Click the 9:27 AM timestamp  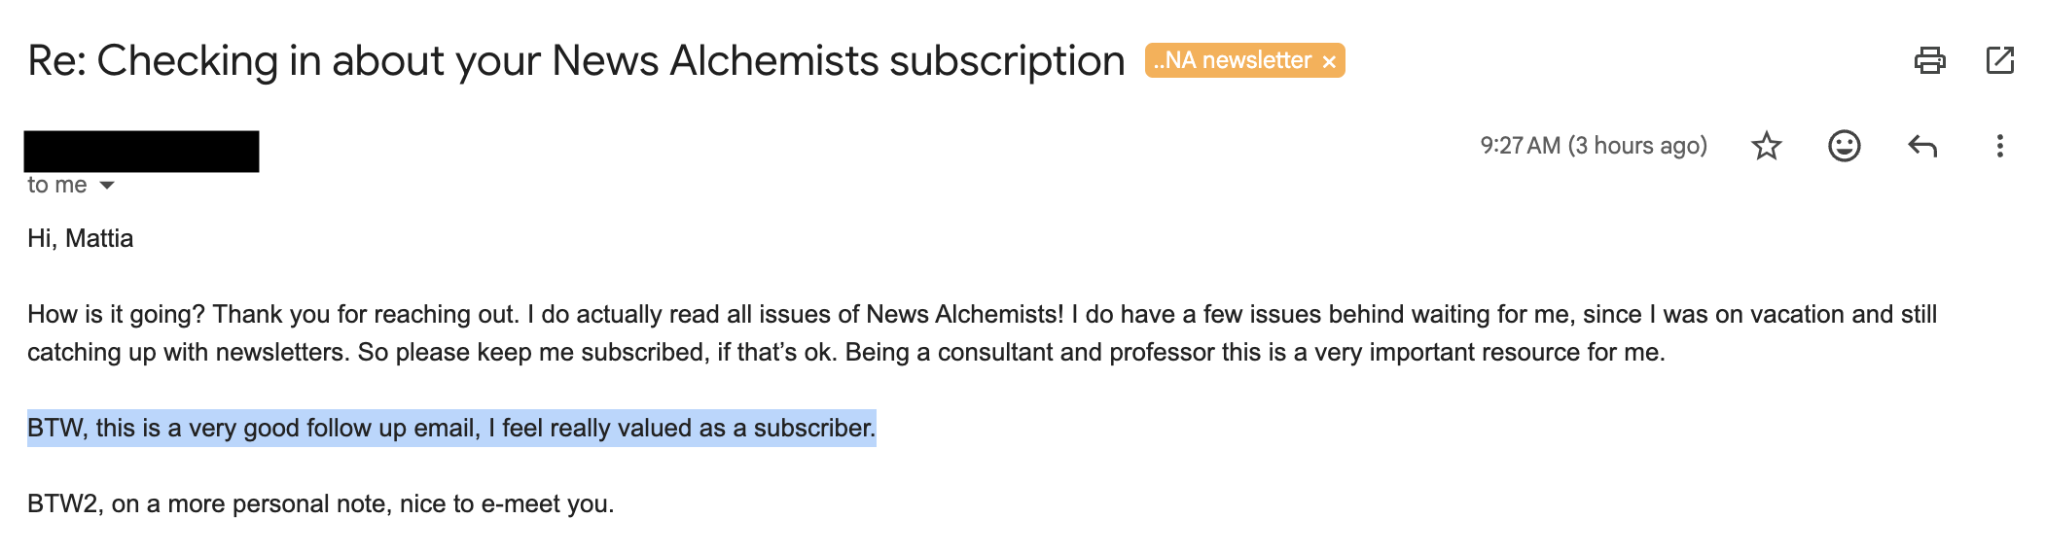tap(1520, 146)
